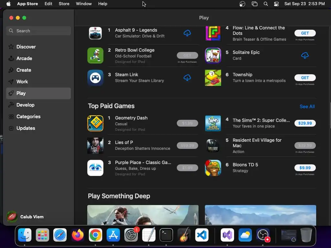Open the Asphalt 9 - Legends app icon

[x=95, y=33]
